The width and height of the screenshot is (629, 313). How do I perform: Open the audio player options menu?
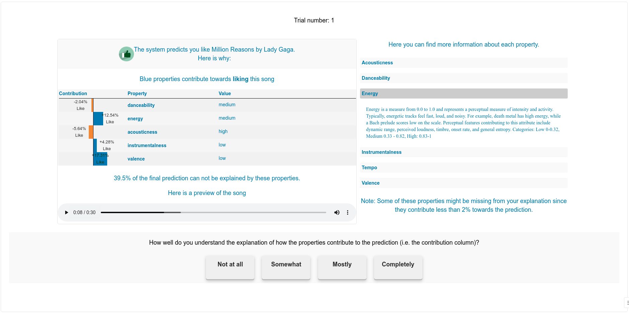pos(347,212)
